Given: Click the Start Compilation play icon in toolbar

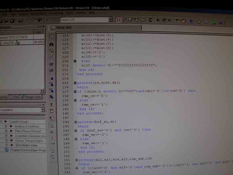Looking at the screenshot, I should 158,20.
